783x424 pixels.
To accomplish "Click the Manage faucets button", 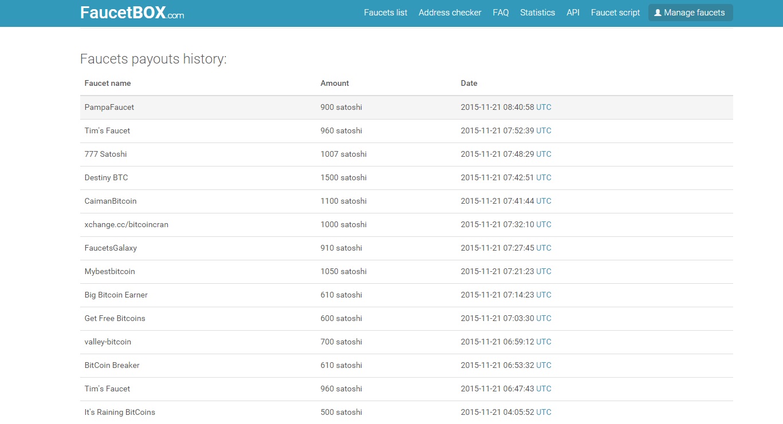I will point(690,13).
